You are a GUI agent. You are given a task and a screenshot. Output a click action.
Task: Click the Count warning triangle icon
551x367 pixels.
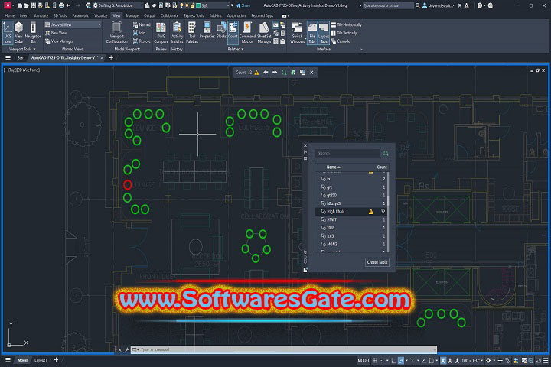[x=256, y=73]
